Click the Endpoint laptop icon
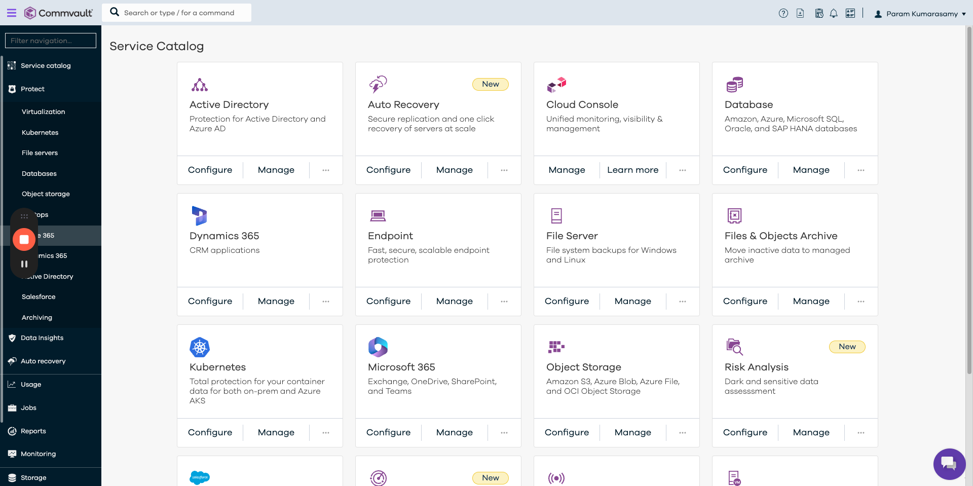The width and height of the screenshot is (973, 486). pyautogui.click(x=378, y=216)
